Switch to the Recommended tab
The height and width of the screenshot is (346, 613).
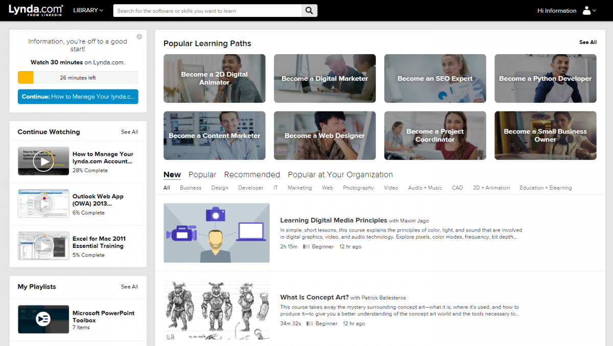[x=252, y=175]
